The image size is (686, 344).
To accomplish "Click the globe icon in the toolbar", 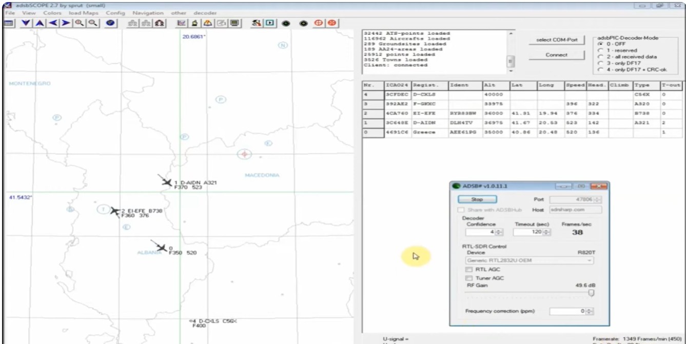I will pos(110,23).
